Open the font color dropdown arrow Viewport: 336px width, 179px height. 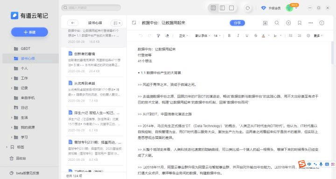(269, 36)
